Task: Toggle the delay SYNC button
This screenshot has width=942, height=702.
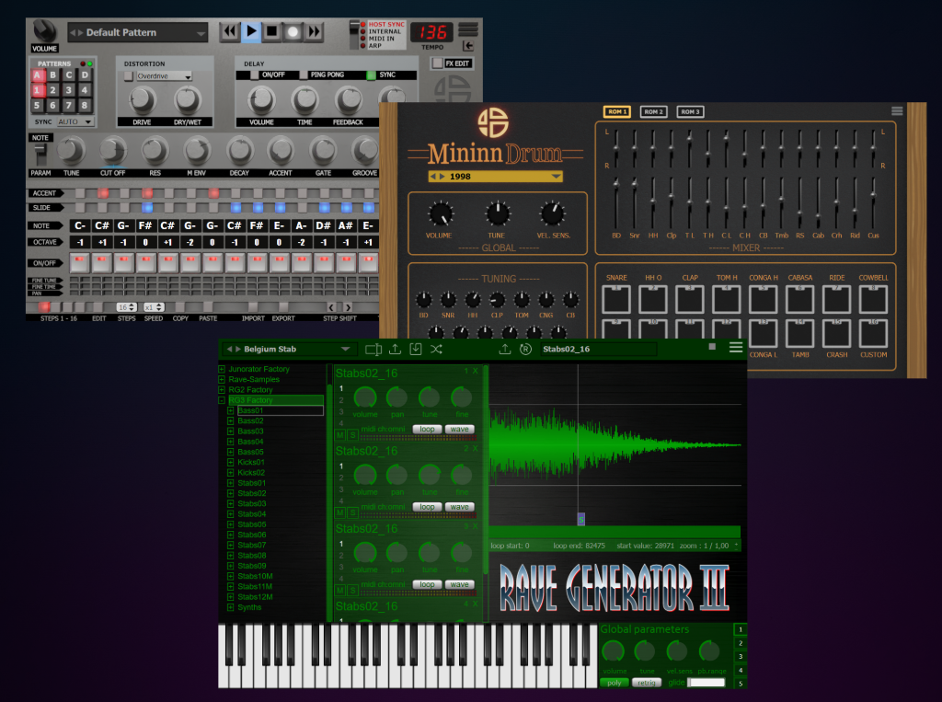Action: click(x=372, y=75)
